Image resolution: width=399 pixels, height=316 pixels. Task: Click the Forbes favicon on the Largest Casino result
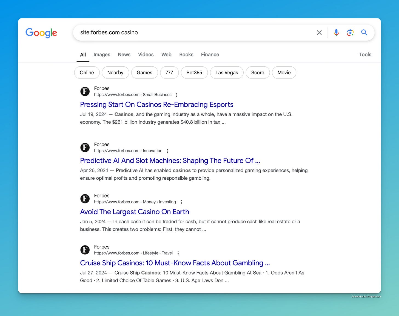[x=85, y=199]
